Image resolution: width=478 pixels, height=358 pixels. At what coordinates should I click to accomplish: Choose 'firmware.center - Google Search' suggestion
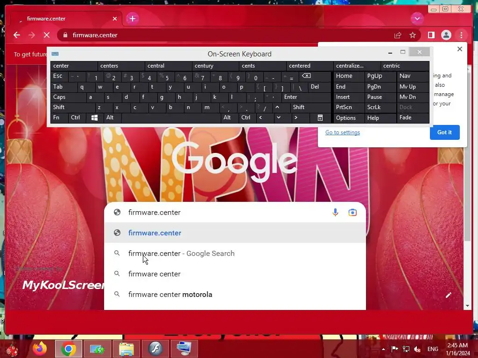[x=235, y=253]
